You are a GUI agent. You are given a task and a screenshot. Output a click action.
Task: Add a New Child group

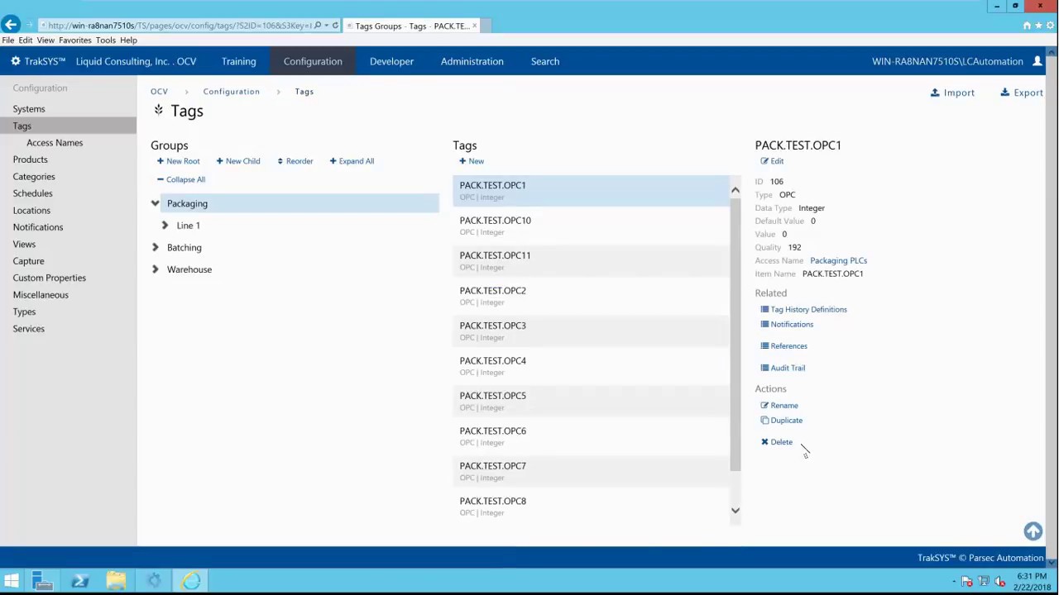click(x=238, y=161)
